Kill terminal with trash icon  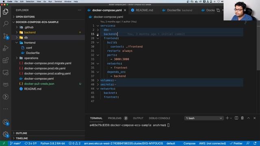[x=242, y=118]
